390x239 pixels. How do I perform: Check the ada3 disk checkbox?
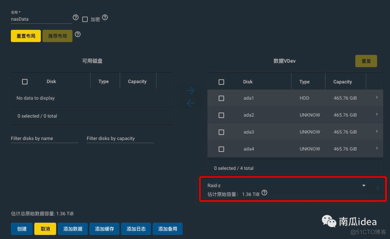tap(221, 132)
